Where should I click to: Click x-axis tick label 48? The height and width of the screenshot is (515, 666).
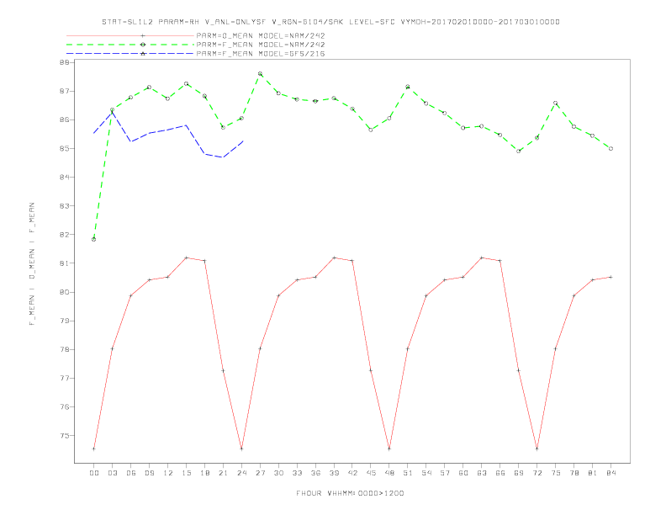[x=389, y=473]
